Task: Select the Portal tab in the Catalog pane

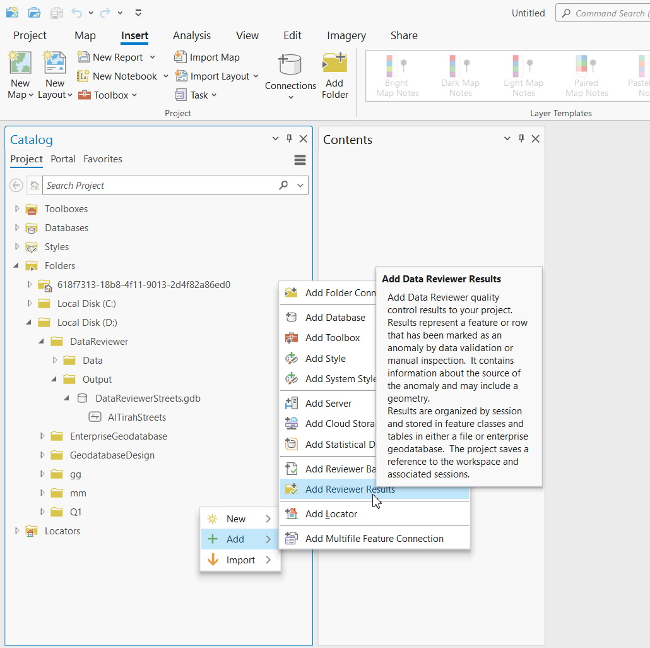Action: (63, 159)
